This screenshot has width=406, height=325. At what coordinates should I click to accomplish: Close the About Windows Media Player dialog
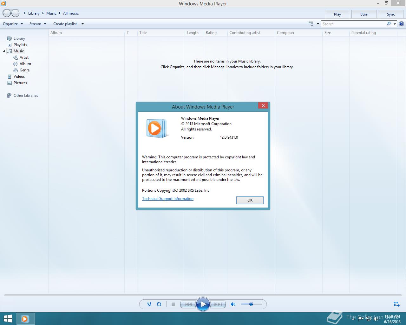tap(263, 106)
